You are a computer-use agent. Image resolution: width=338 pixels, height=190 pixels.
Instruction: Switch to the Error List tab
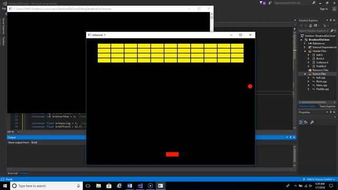click(13, 173)
